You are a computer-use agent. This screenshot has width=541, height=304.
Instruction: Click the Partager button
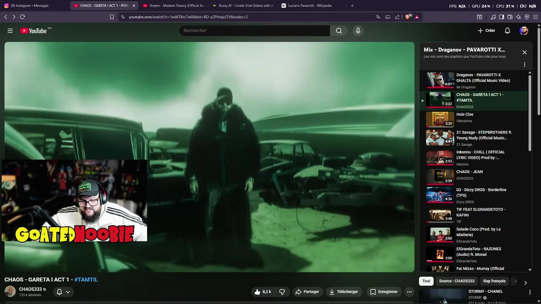(307, 292)
